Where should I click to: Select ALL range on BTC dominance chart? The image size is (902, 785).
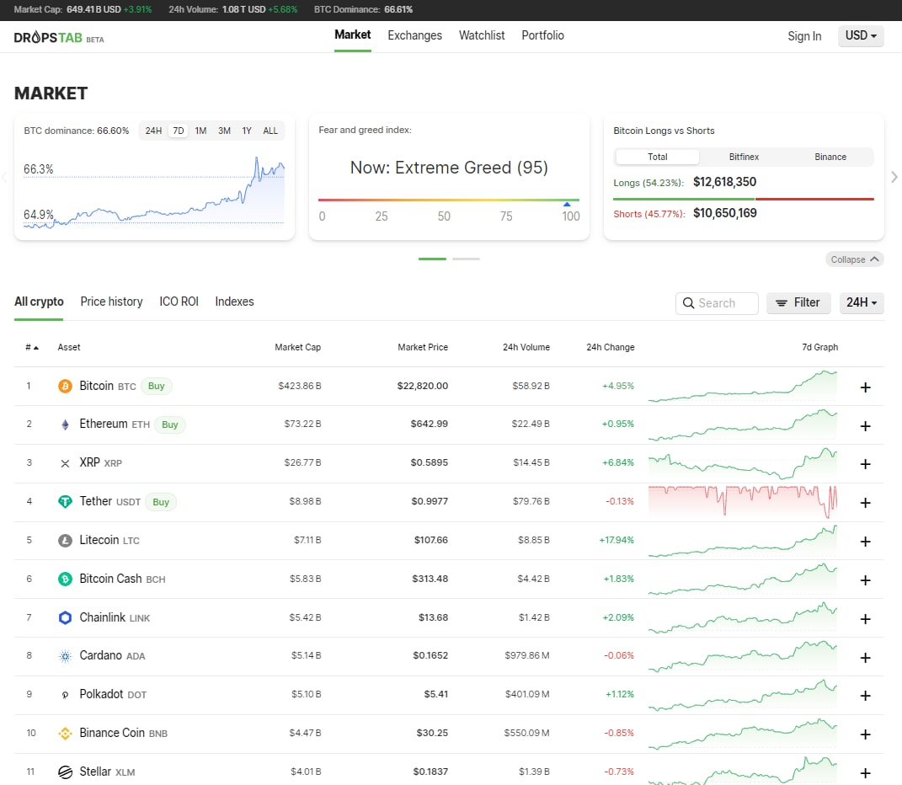click(x=270, y=131)
